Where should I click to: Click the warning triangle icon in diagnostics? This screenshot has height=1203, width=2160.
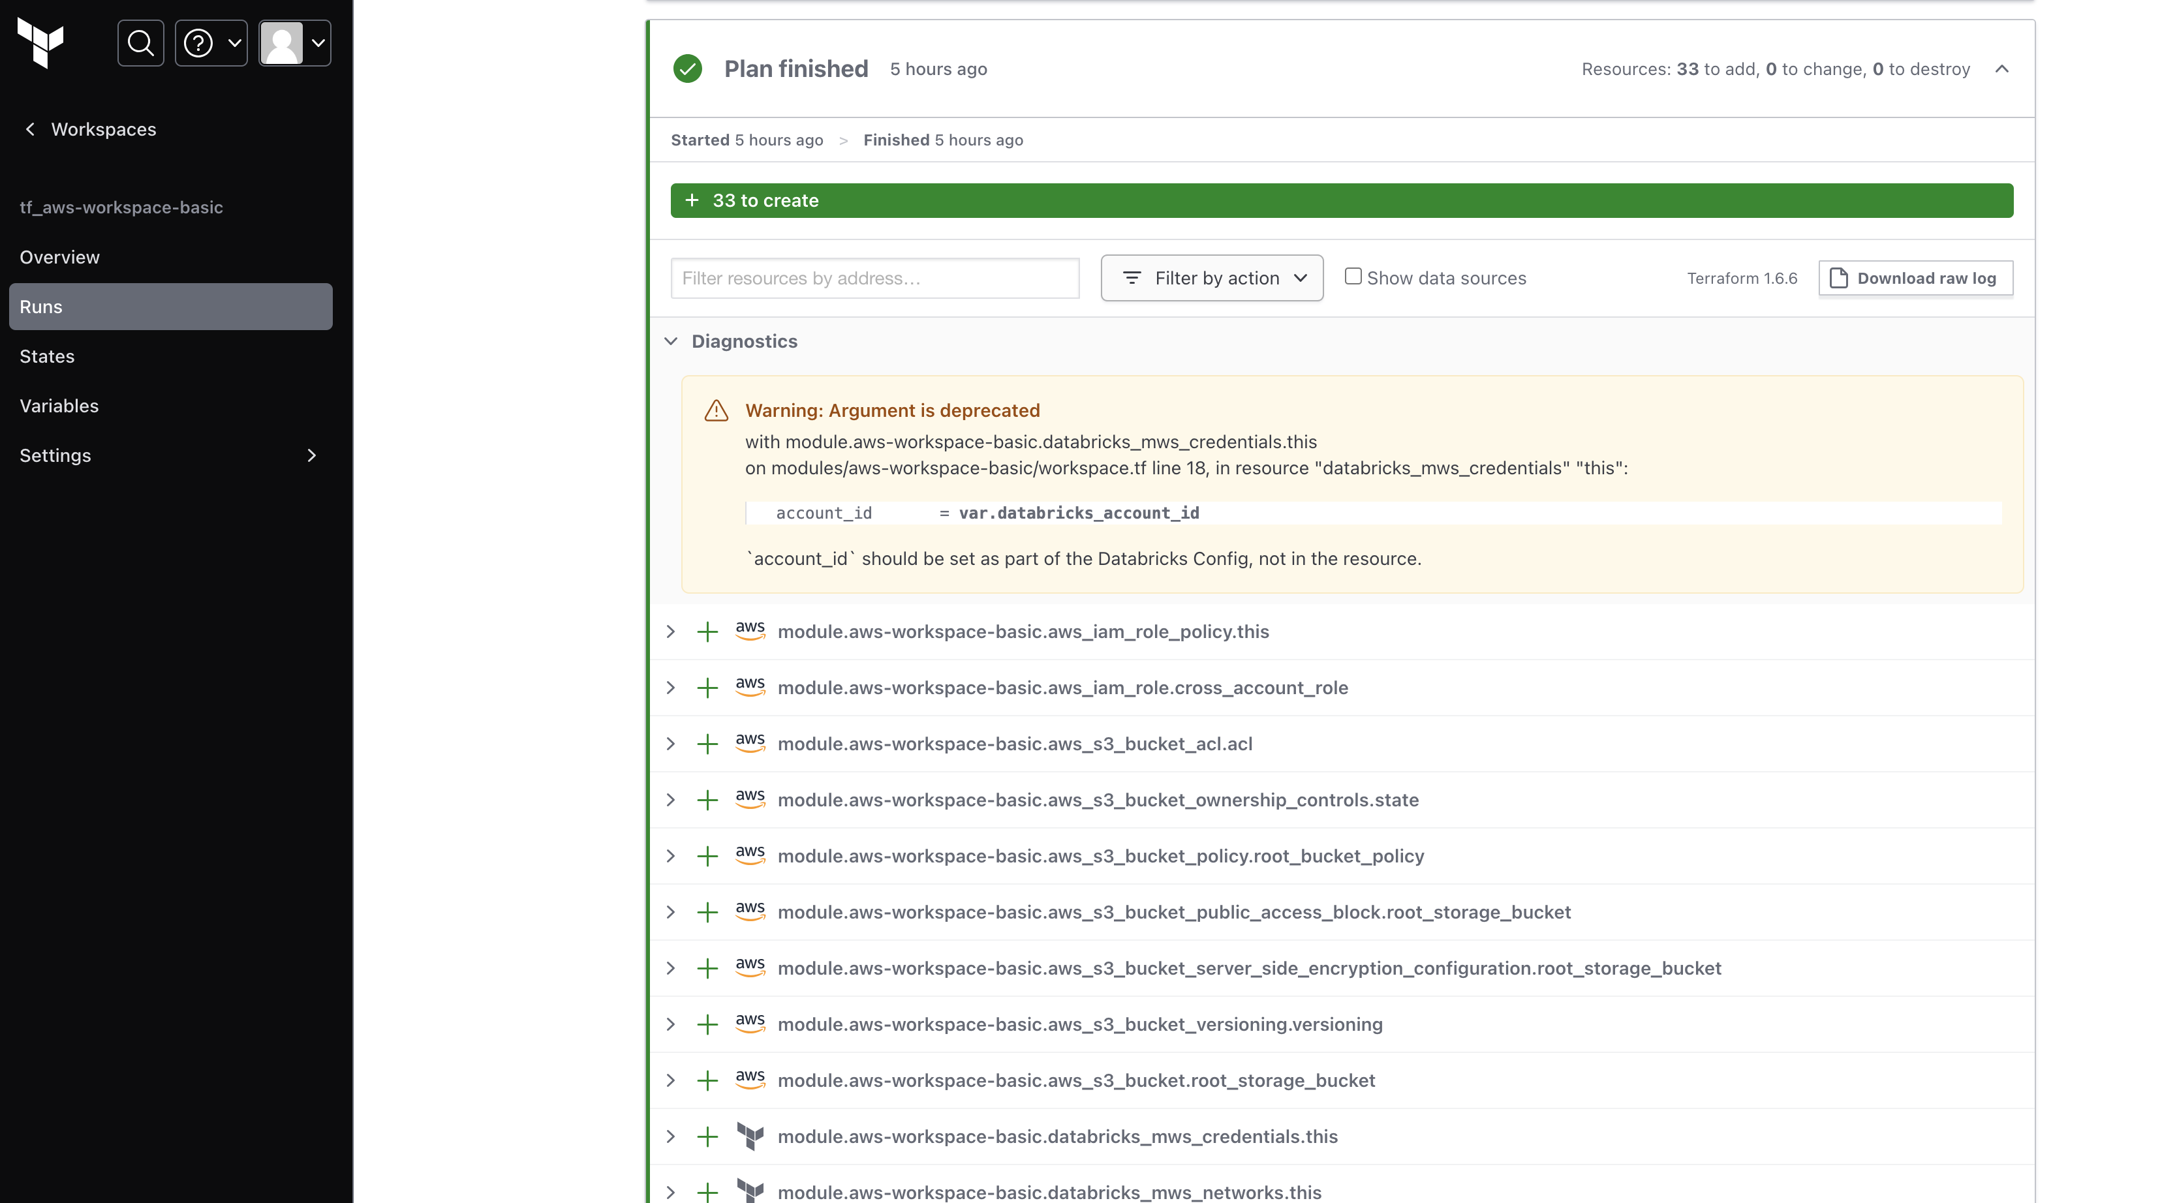(716, 411)
